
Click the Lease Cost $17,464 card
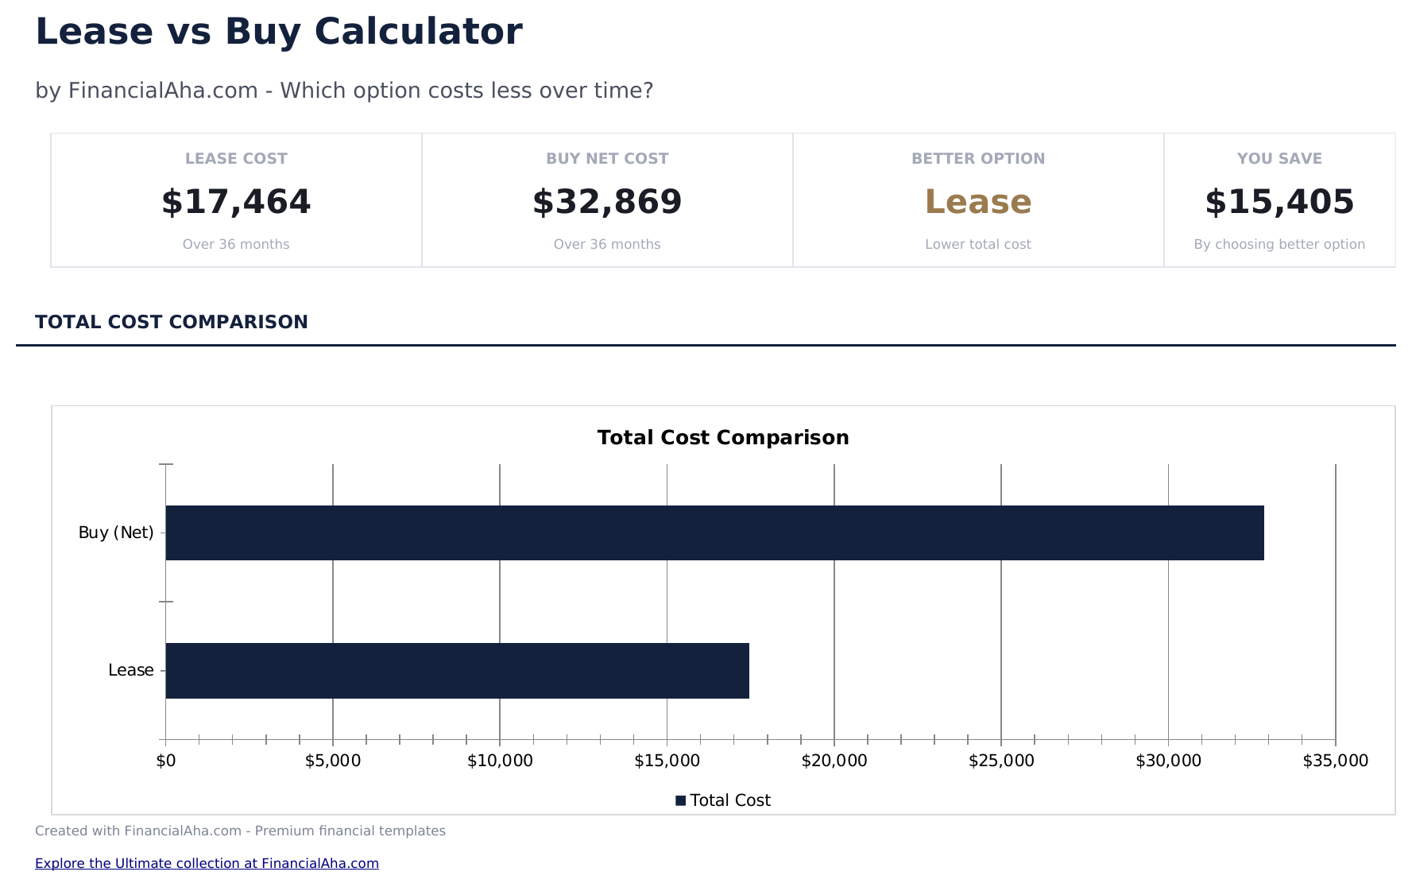pos(236,200)
